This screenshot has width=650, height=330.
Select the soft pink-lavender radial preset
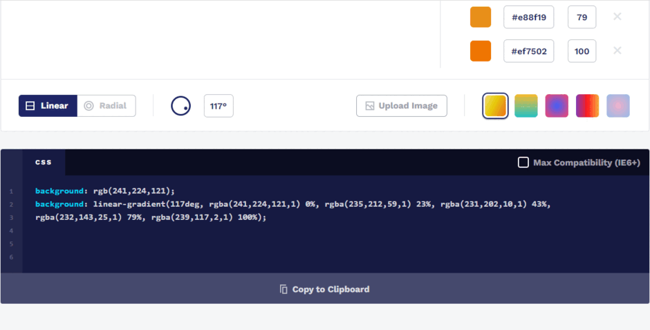618,106
